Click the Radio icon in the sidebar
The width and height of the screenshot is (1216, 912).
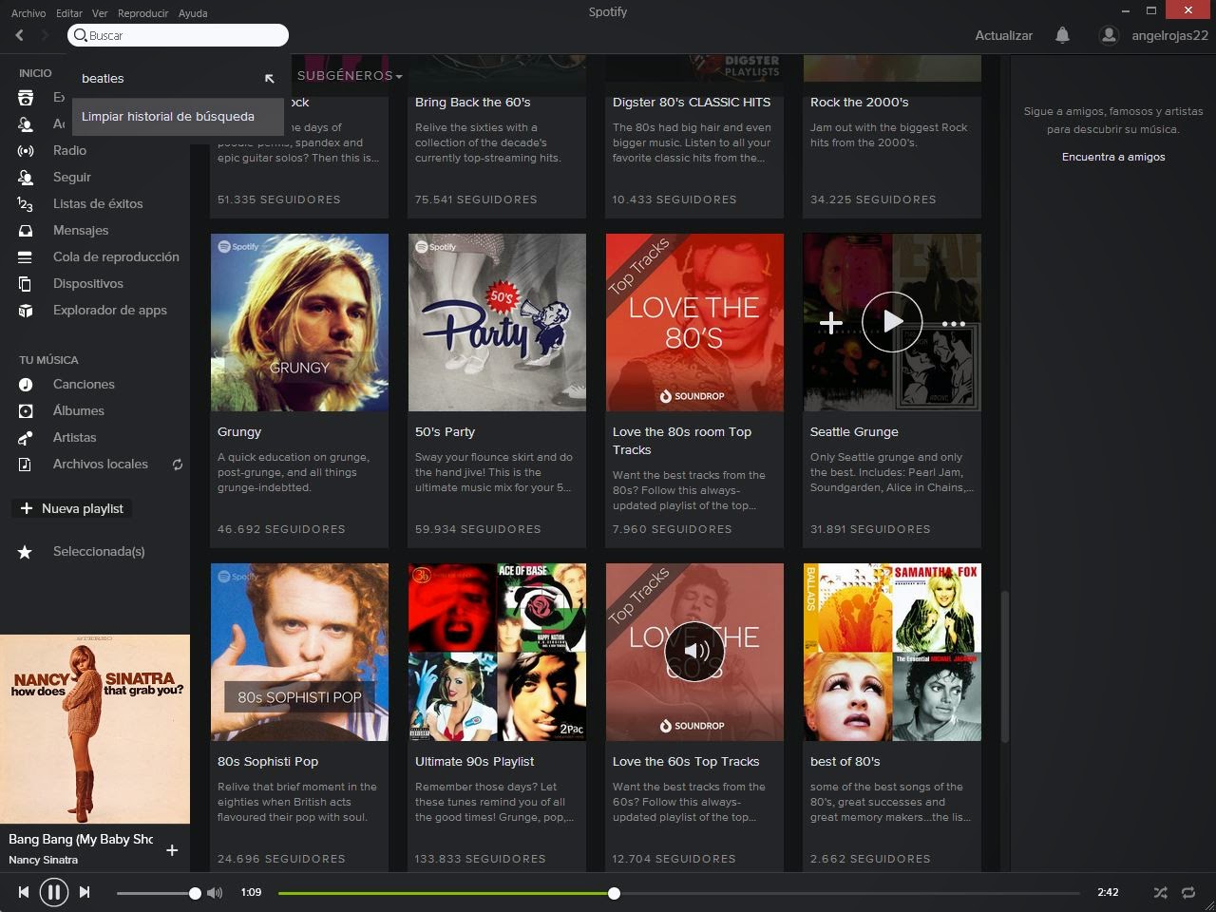(26, 150)
